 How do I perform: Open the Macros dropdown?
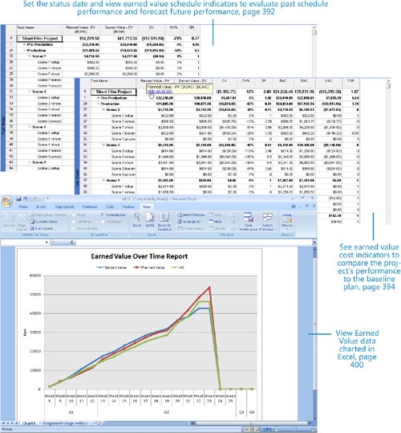pos(287,221)
